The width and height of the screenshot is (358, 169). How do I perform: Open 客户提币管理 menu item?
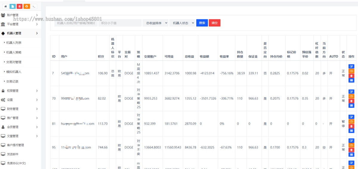tap(16, 145)
